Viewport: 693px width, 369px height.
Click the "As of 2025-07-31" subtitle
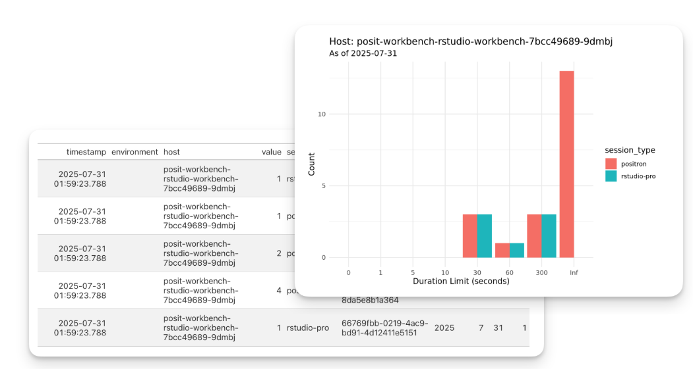click(x=363, y=53)
